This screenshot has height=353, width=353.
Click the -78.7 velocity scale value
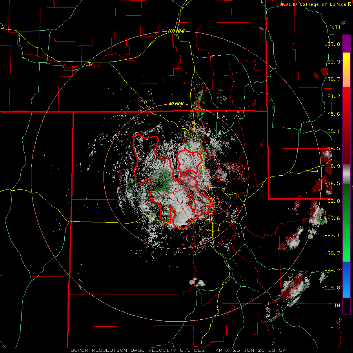332,253
